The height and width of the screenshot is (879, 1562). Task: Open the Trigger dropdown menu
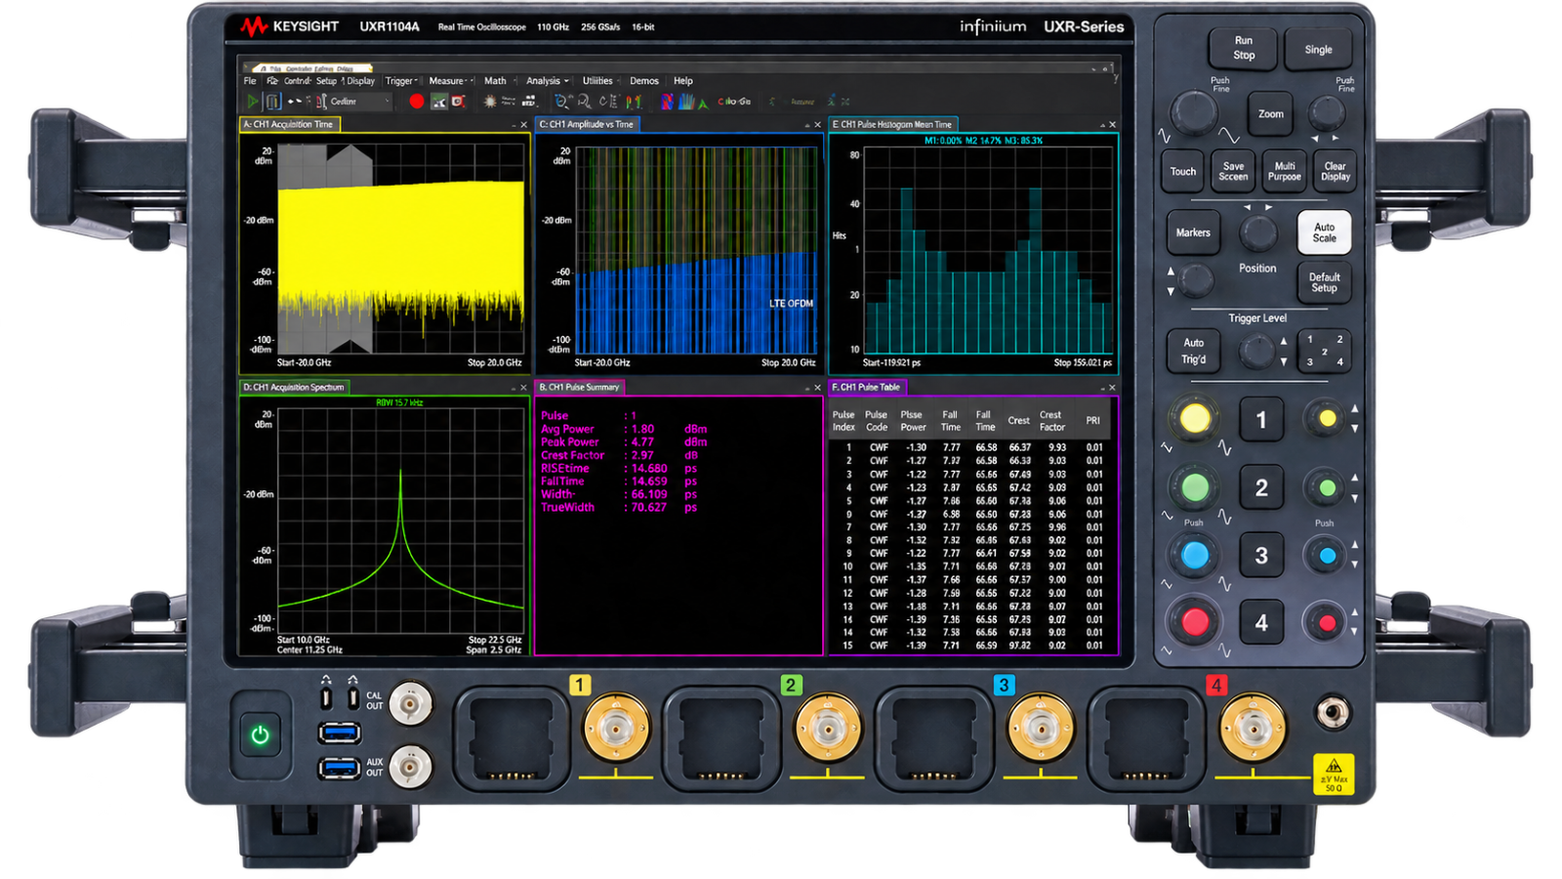click(x=401, y=81)
